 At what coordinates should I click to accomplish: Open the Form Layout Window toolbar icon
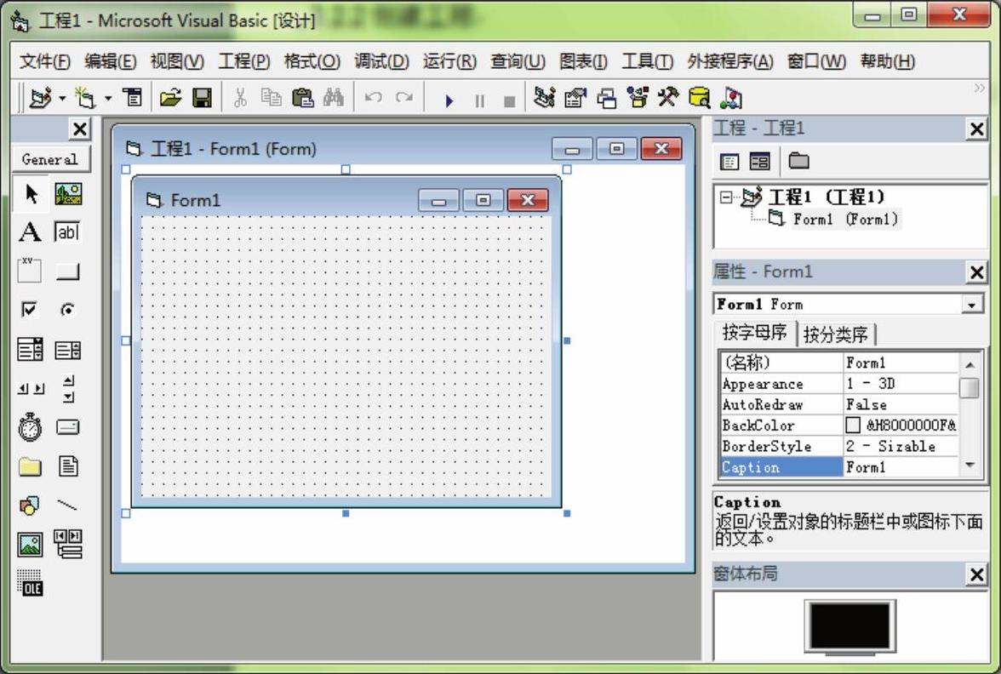point(606,98)
